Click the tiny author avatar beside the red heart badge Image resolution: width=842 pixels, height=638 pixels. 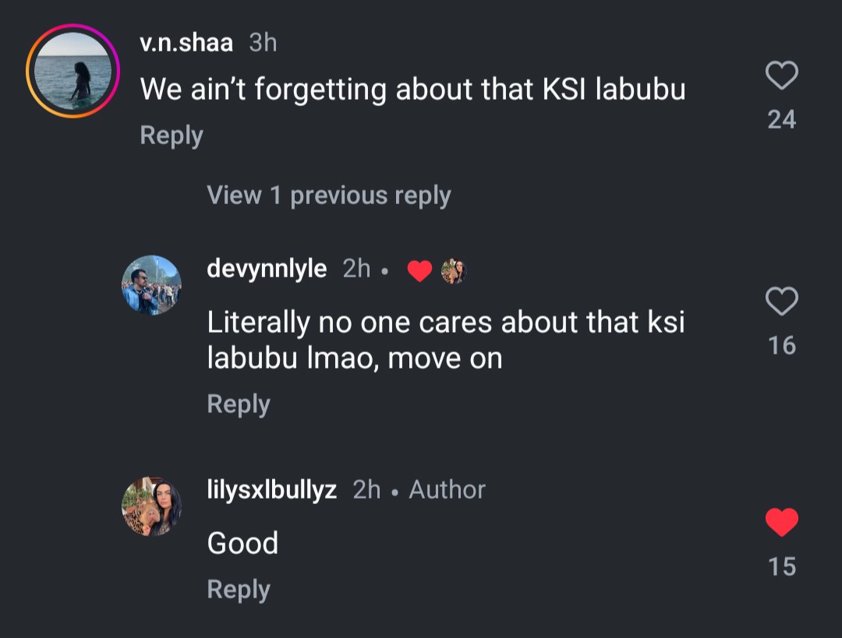click(x=453, y=271)
